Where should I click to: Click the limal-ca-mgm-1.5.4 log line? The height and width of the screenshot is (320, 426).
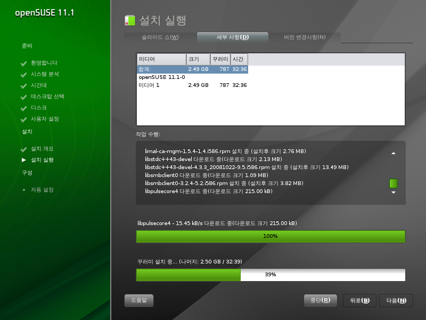(225, 151)
